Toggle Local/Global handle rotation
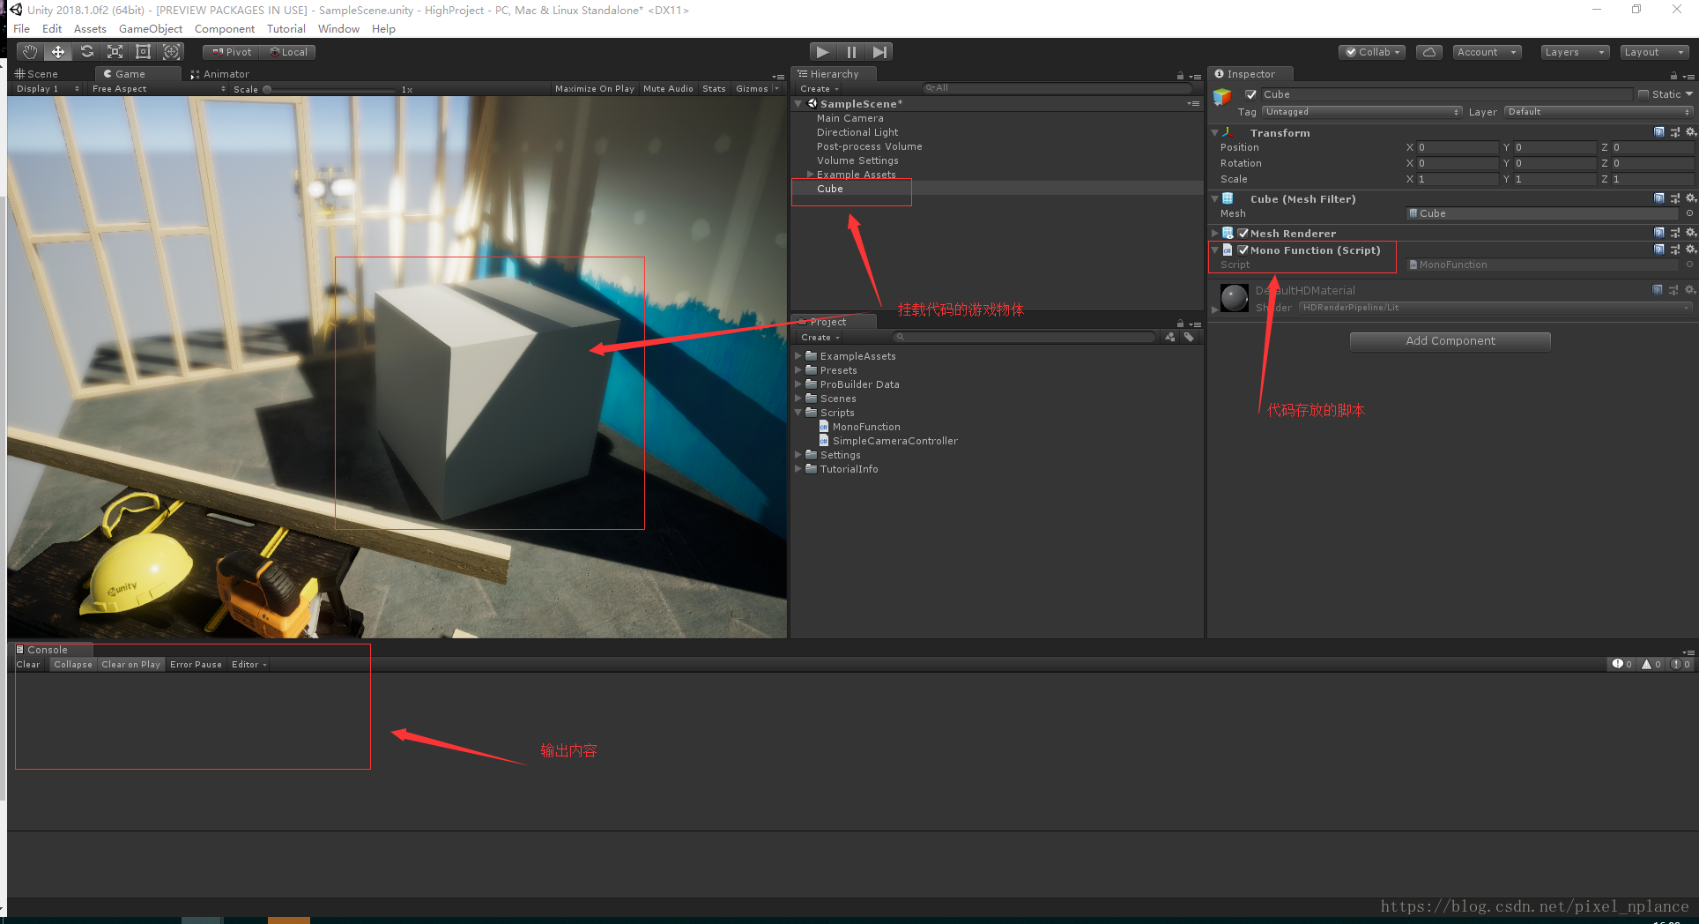Image resolution: width=1699 pixels, height=924 pixels. (288, 52)
